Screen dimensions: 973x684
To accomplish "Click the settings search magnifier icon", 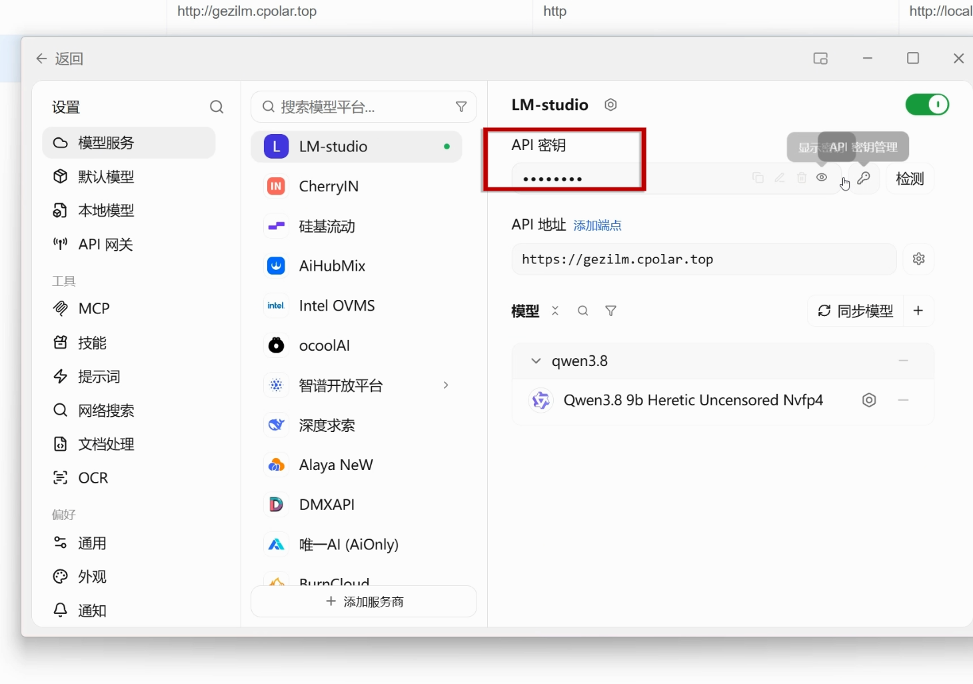I will [217, 107].
